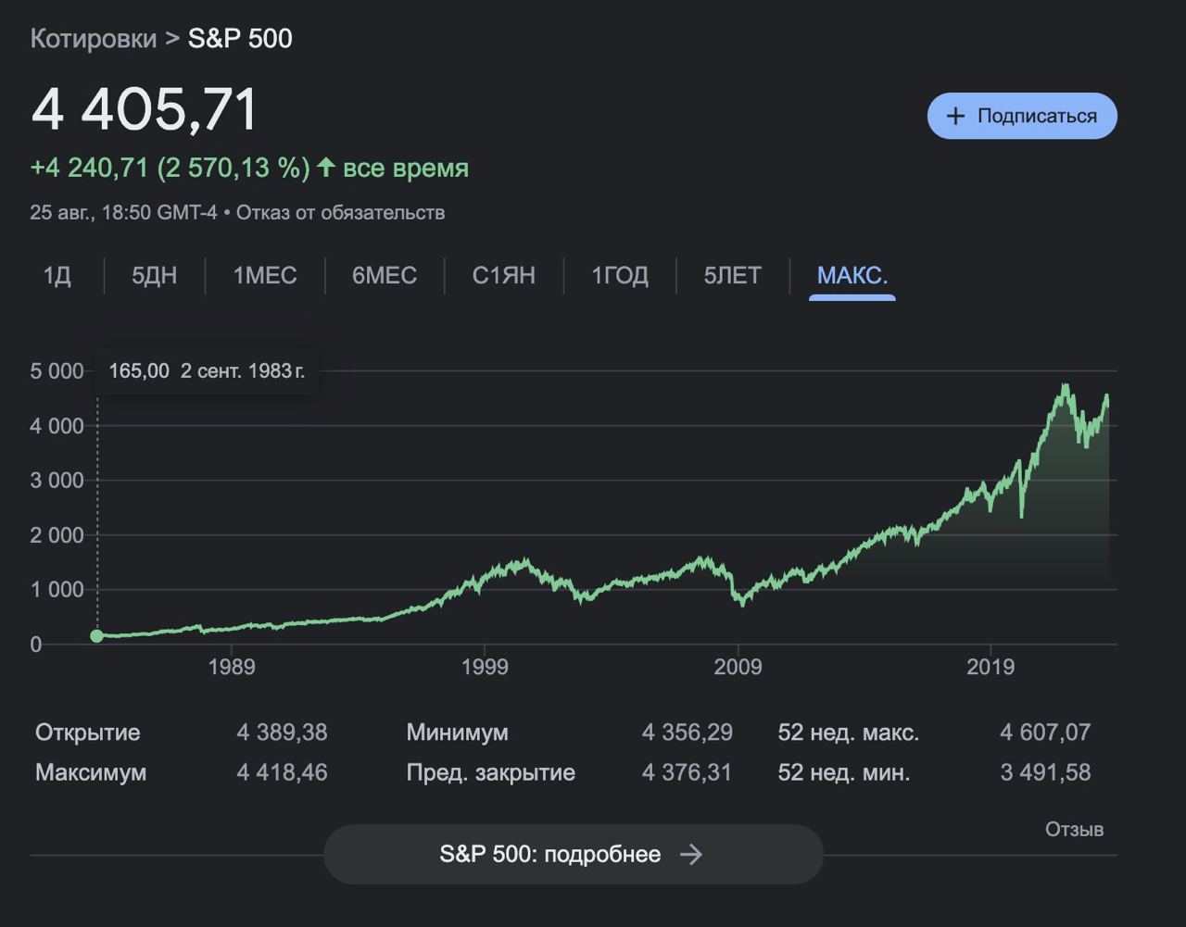This screenshot has width=1186, height=927.
Task: Open the Котировки breadcrumb link
Action: coord(94,39)
